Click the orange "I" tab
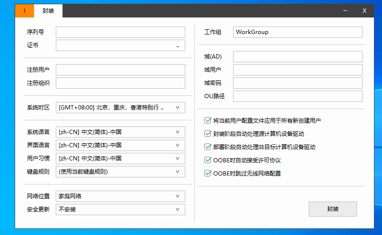Viewport: 382px width, 235px height. (25, 11)
